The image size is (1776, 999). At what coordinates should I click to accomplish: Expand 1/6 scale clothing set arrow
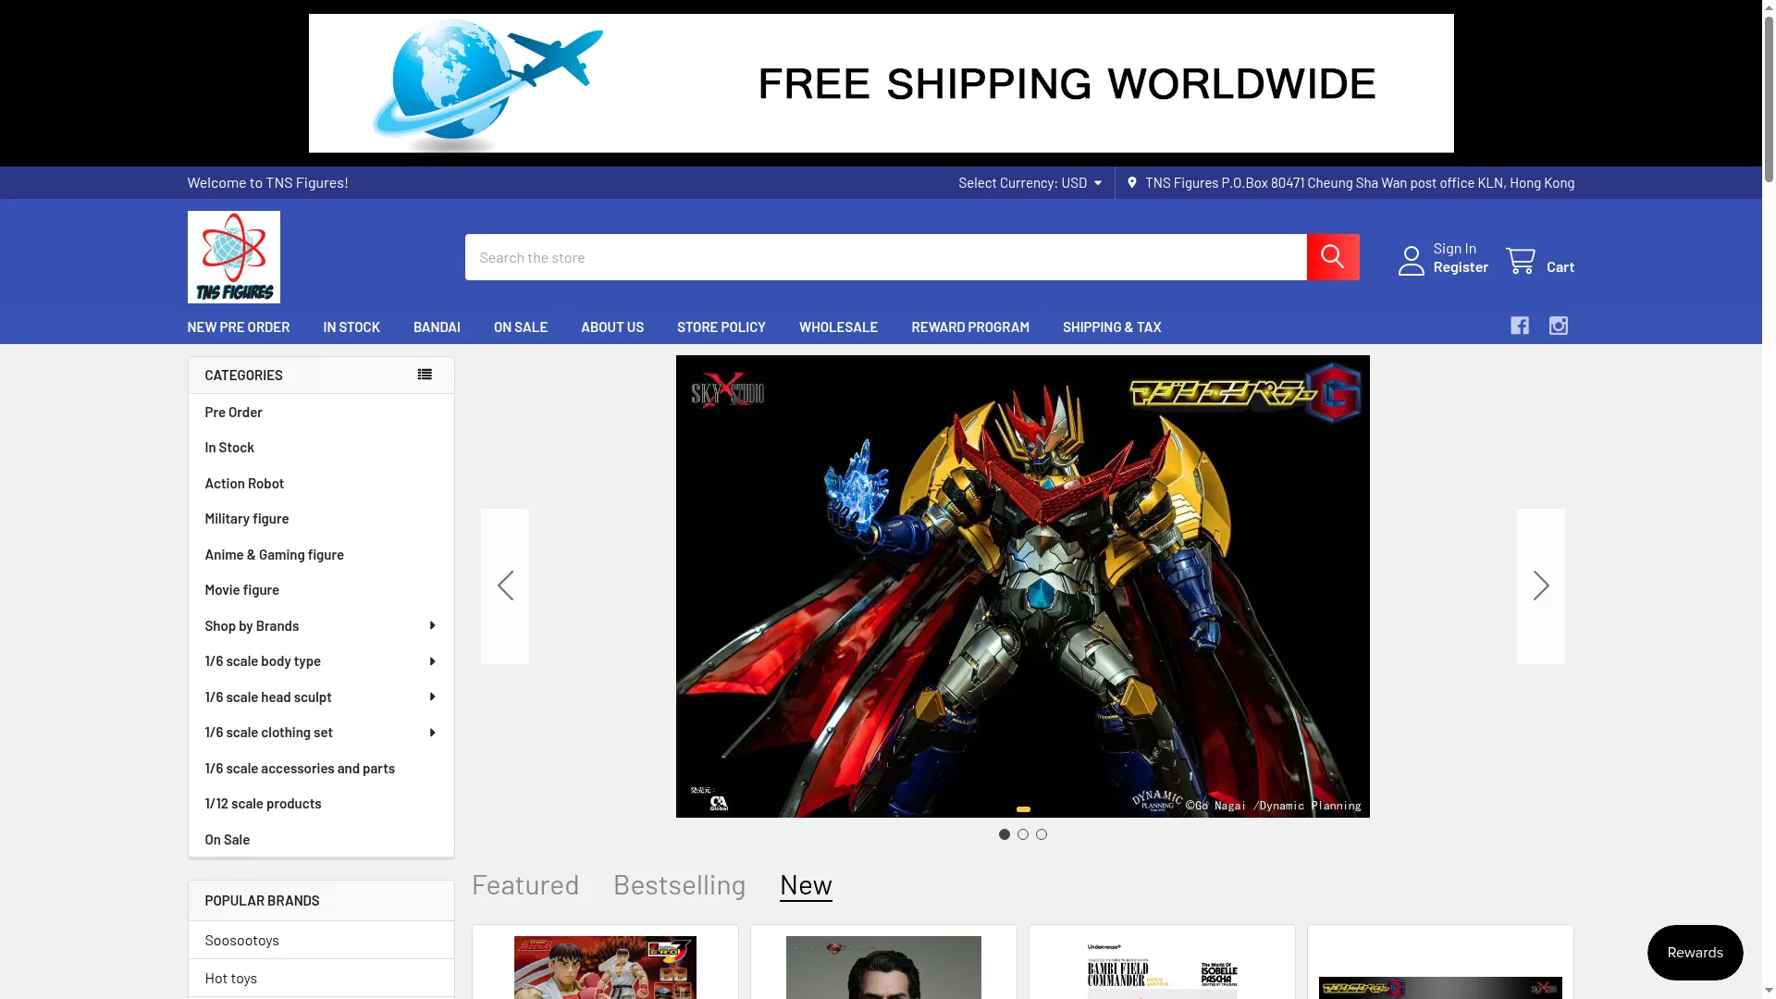click(x=432, y=733)
